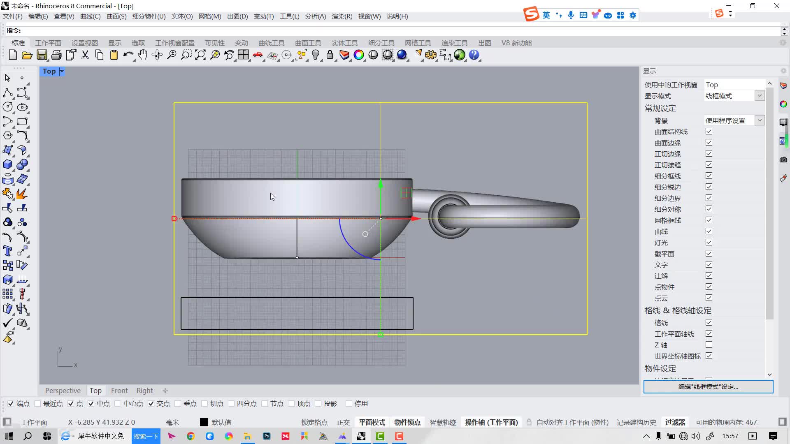Select the Rectangle tool in sidebar
The image size is (790, 444).
pyautogui.click(x=22, y=121)
